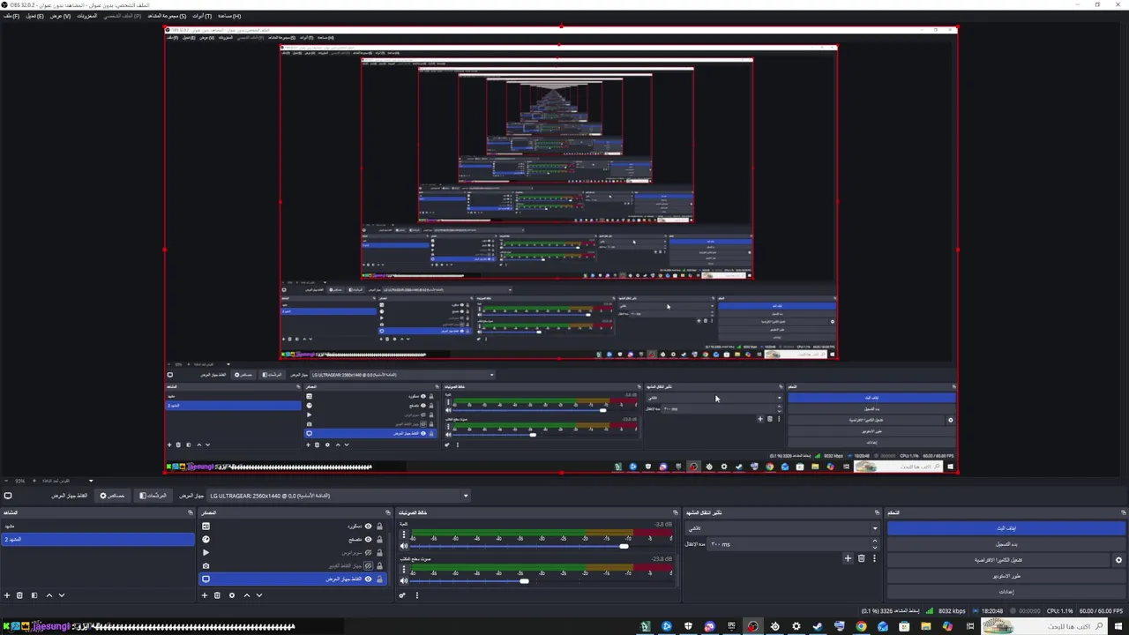
Task: Open transition properties three-dot menu
Action: [874, 558]
